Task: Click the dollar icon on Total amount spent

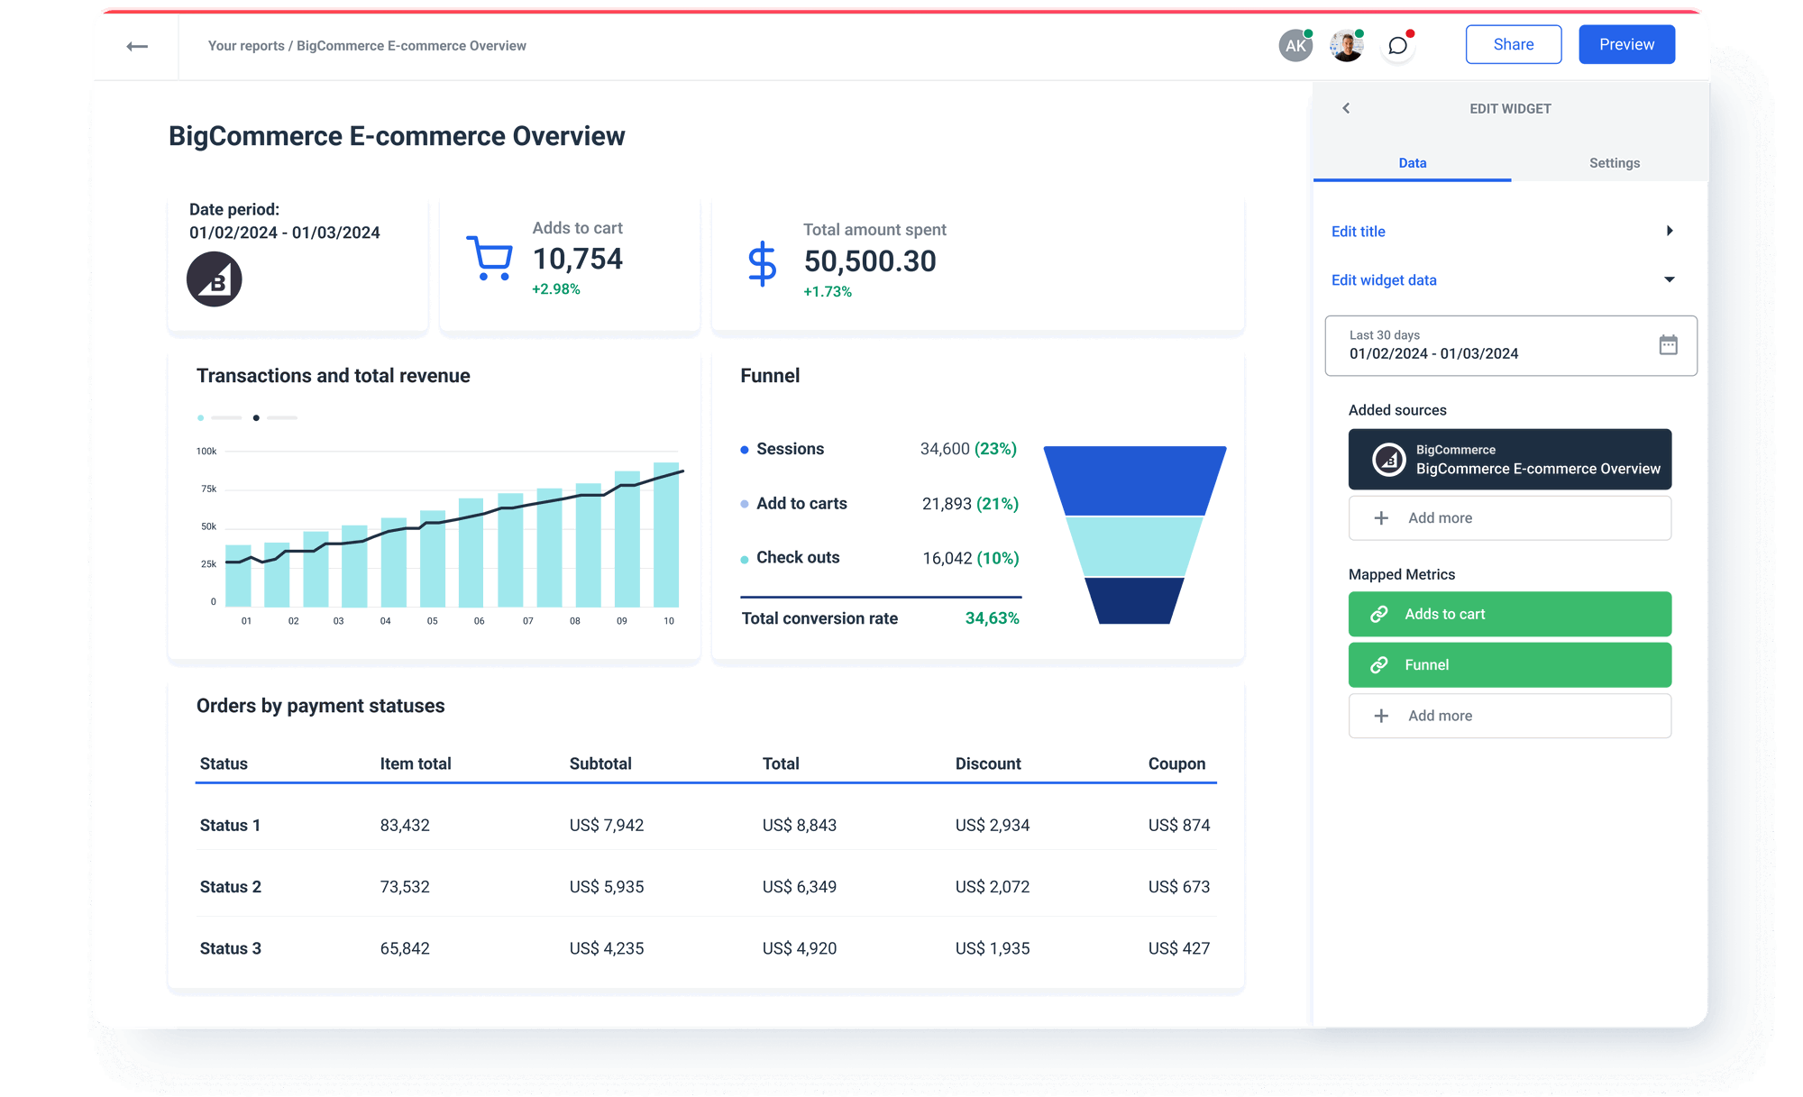Action: click(763, 263)
